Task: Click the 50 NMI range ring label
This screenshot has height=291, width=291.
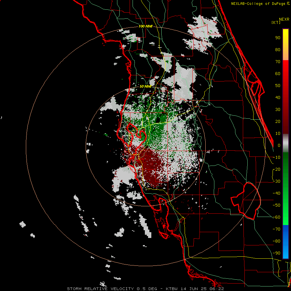Action: [x=145, y=86]
